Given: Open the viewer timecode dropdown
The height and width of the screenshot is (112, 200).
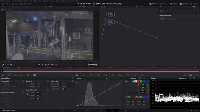Looking at the screenshot, I should 82,7.
